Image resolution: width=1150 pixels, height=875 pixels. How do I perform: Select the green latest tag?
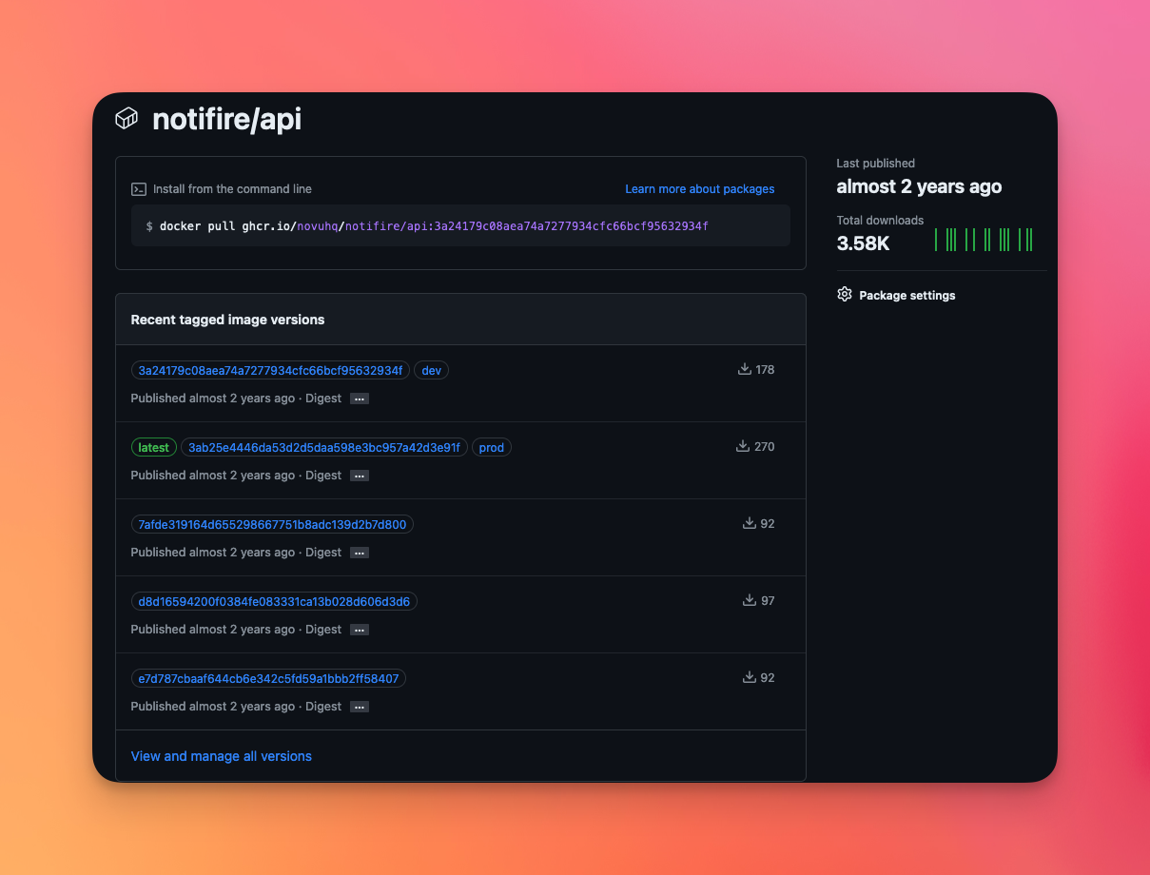pyautogui.click(x=154, y=448)
